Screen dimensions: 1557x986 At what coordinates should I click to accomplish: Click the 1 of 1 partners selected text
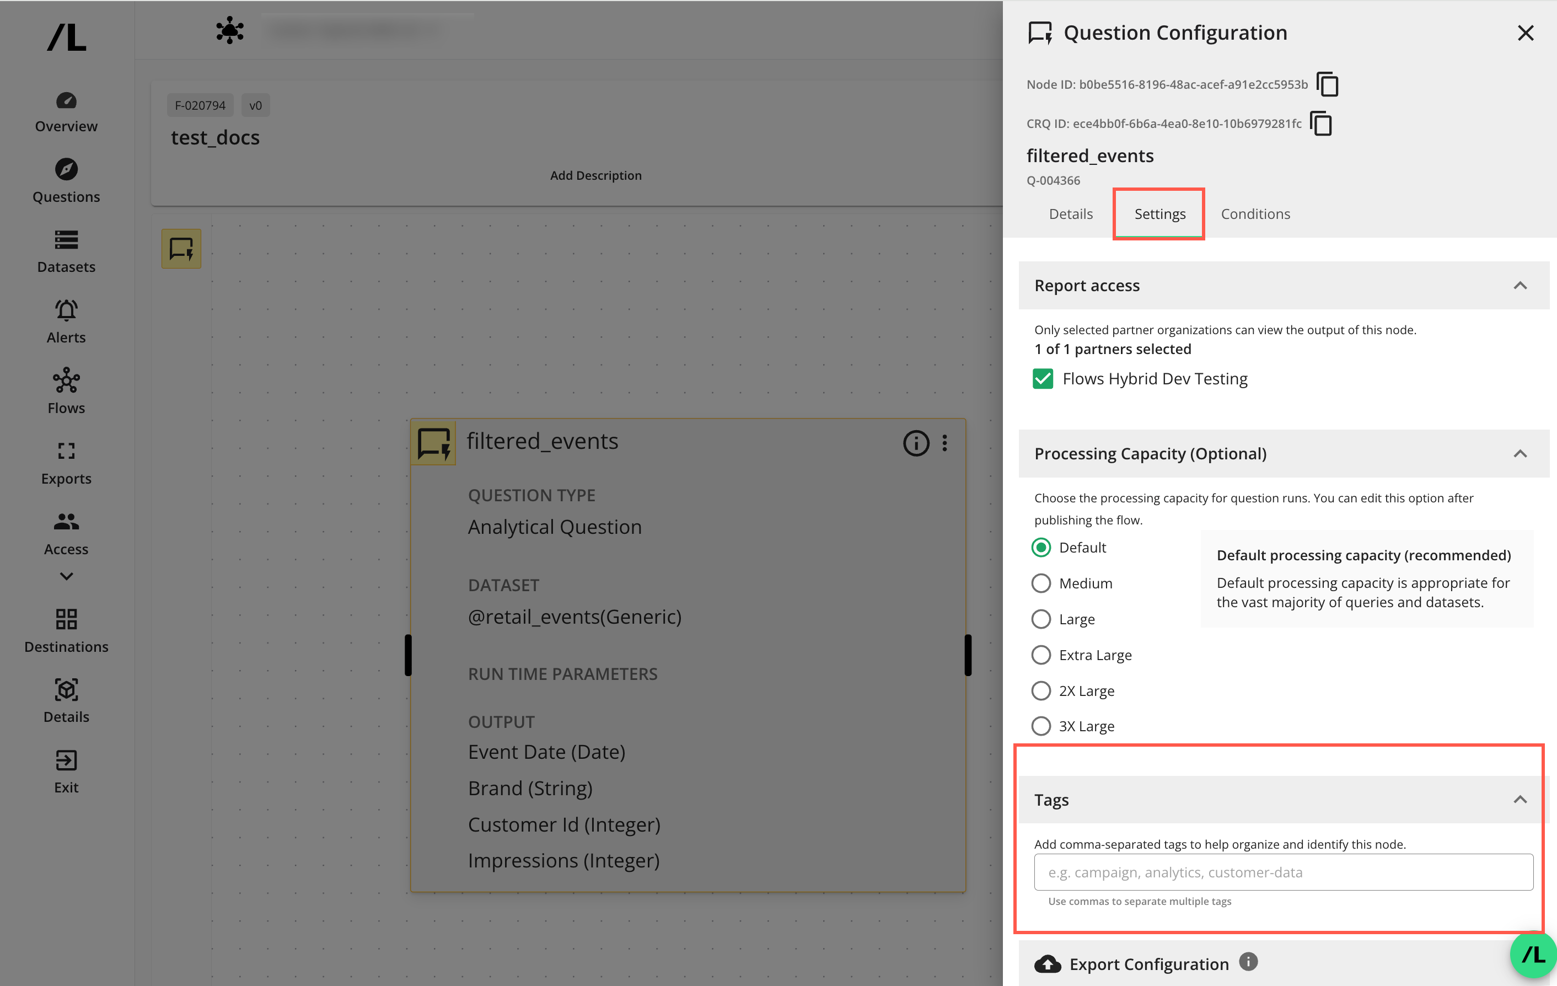click(x=1112, y=349)
